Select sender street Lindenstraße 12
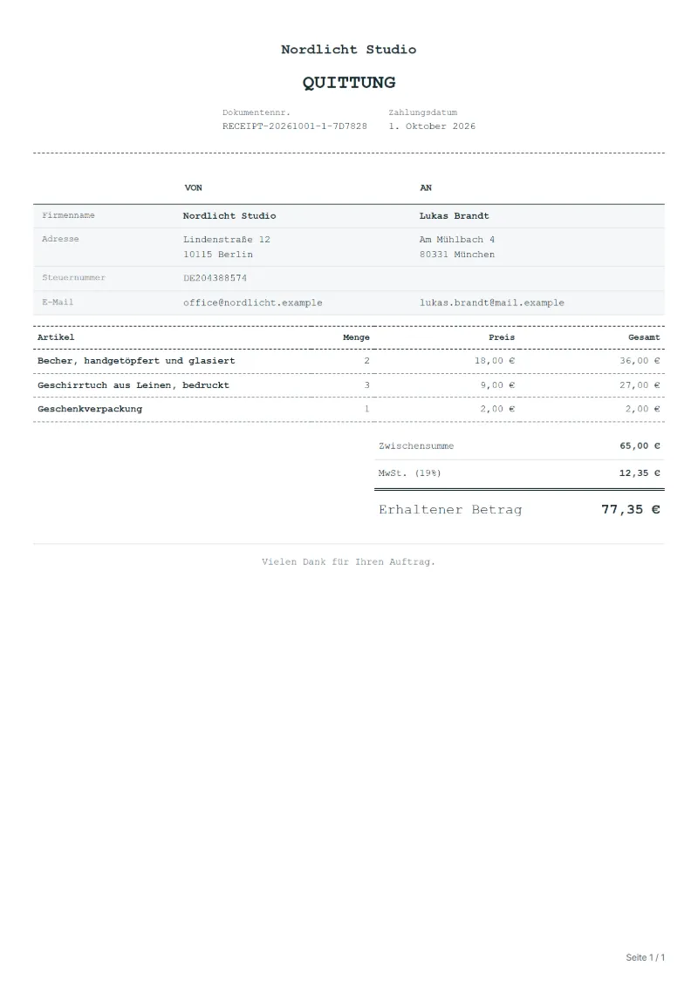Screen dimensions: 698x986 (227, 240)
